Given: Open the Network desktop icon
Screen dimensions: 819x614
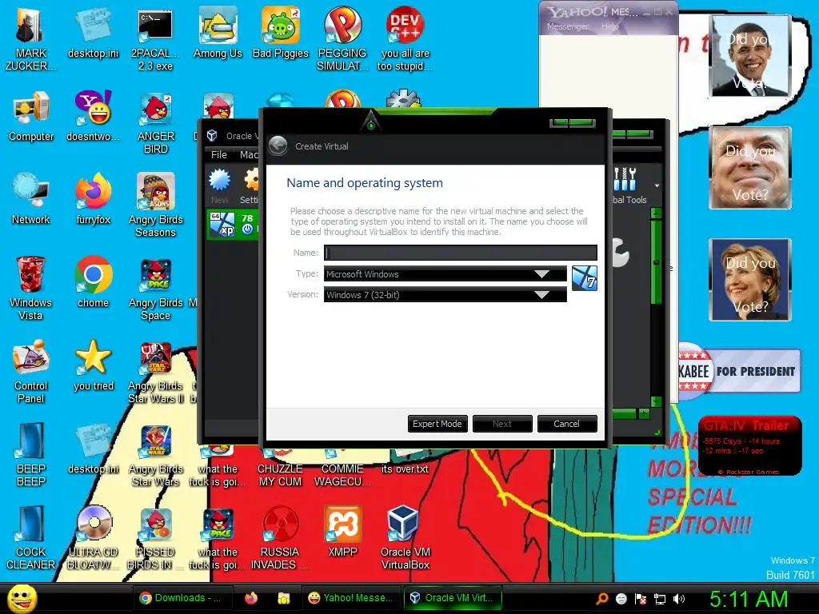Looking at the screenshot, I should [x=31, y=199].
